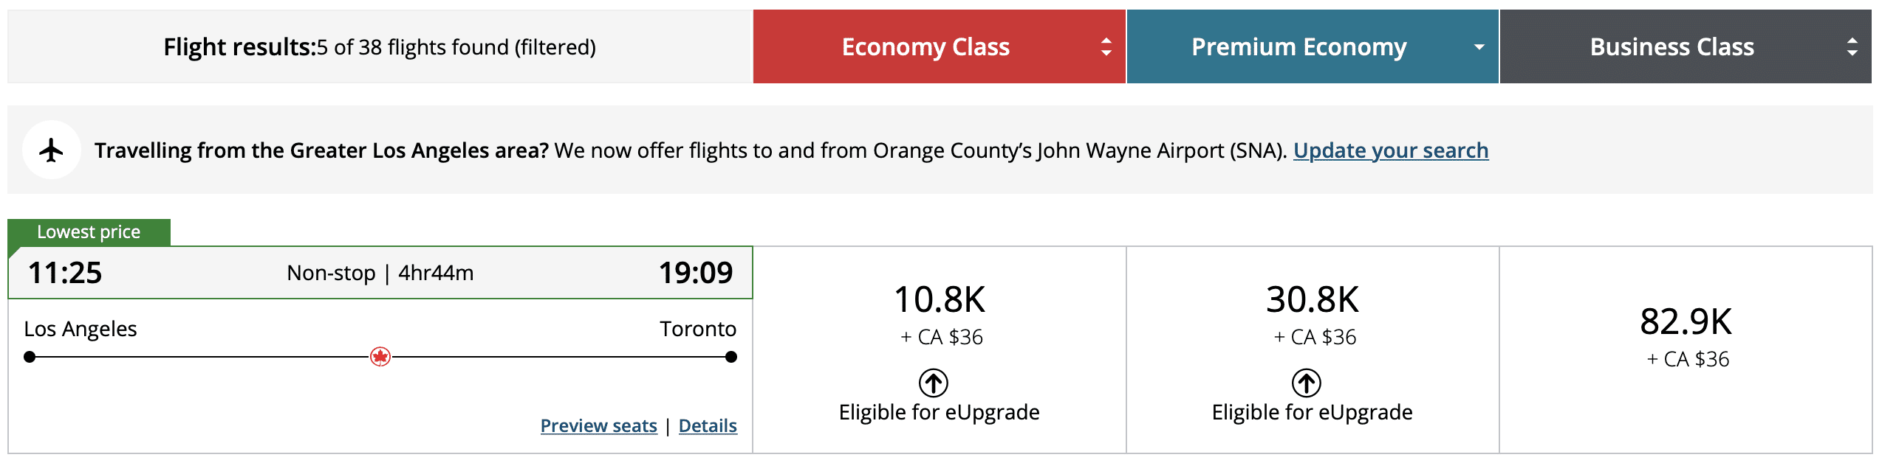1882x463 pixels.
Task: Click the Air Canada maple leaf logo
Action: 380,358
